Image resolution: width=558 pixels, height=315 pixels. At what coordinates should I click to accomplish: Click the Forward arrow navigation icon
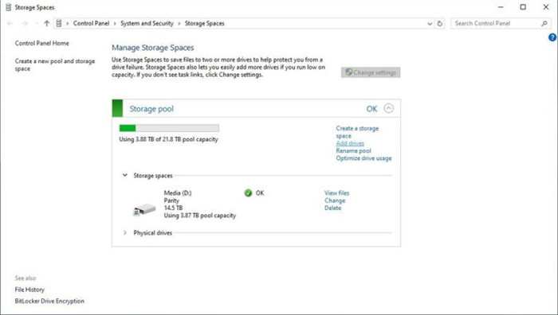pyautogui.click(x=25, y=23)
